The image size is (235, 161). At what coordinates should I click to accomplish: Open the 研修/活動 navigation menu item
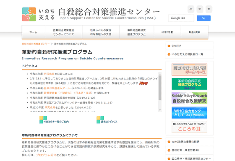167,32
